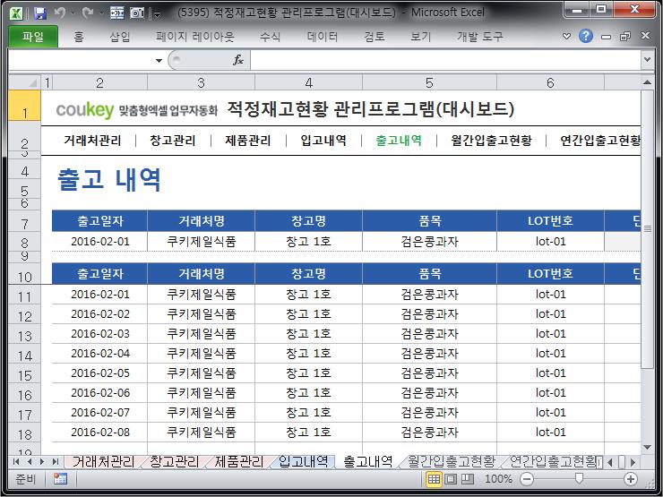The width and height of the screenshot is (663, 497).
Task: Click the 출고내역 navigation link
Action: coord(399,141)
